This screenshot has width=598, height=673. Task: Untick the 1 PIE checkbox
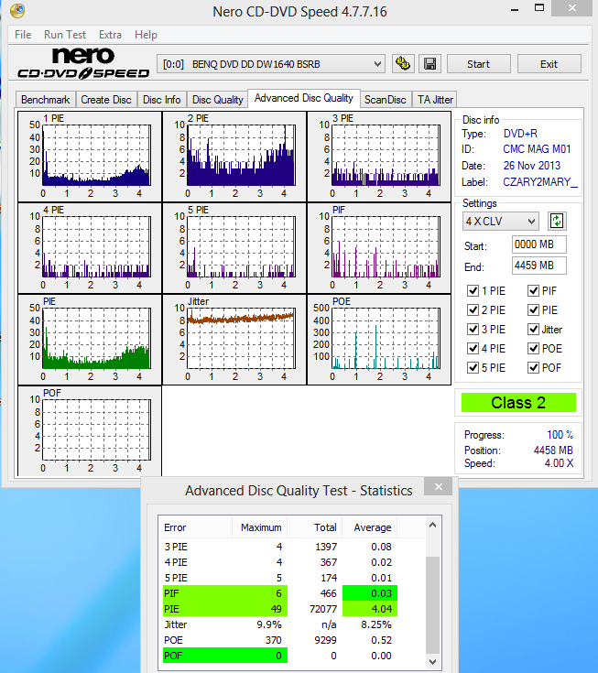tap(473, 290)
